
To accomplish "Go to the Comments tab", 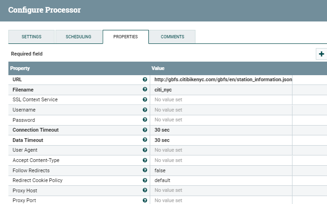I will (x=173, y=37).
